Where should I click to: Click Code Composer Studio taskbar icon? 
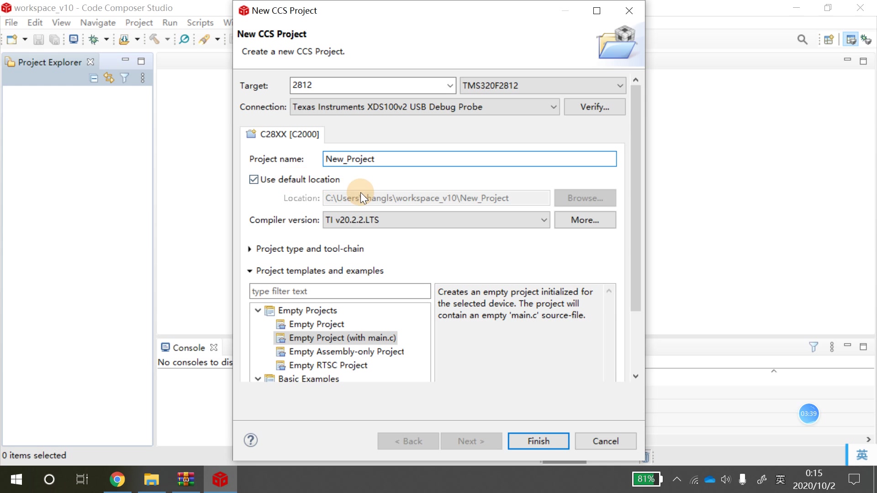pos(220,479)
